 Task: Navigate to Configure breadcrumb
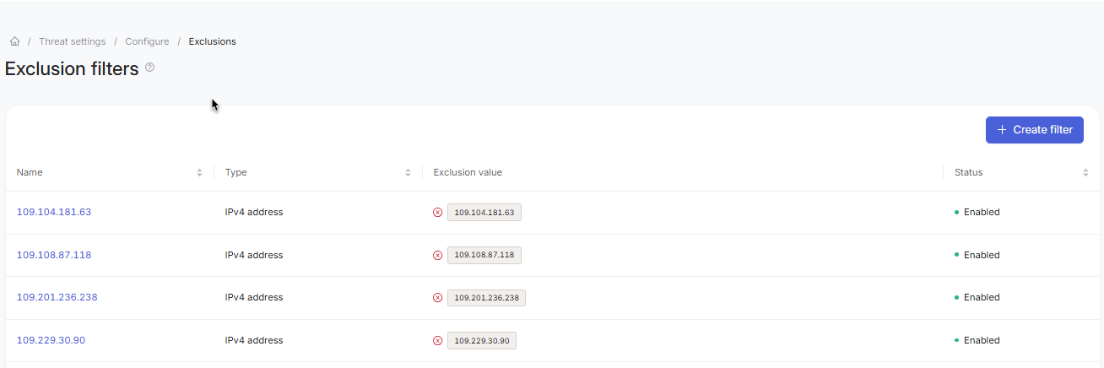coord(147,41)
